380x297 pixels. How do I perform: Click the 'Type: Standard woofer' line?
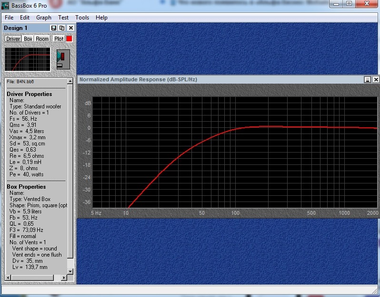pos(35,106)
